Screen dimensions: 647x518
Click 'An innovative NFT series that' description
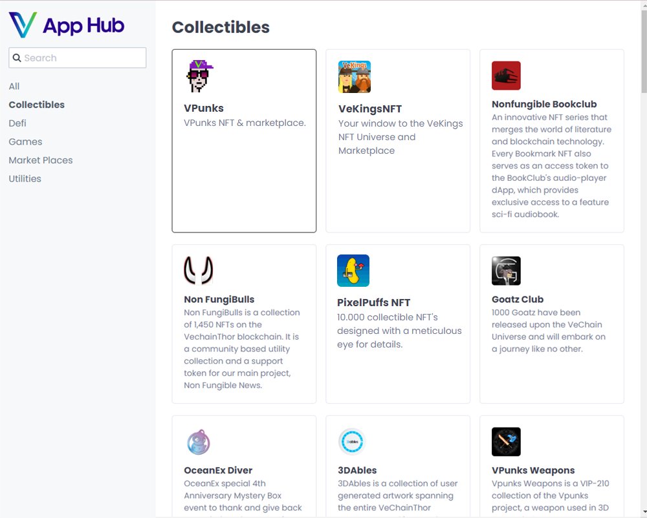[x=549, y=118]
